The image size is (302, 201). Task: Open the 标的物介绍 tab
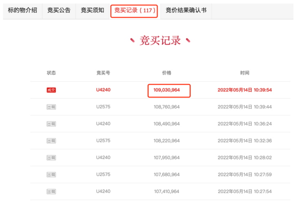tap(22, 10)
